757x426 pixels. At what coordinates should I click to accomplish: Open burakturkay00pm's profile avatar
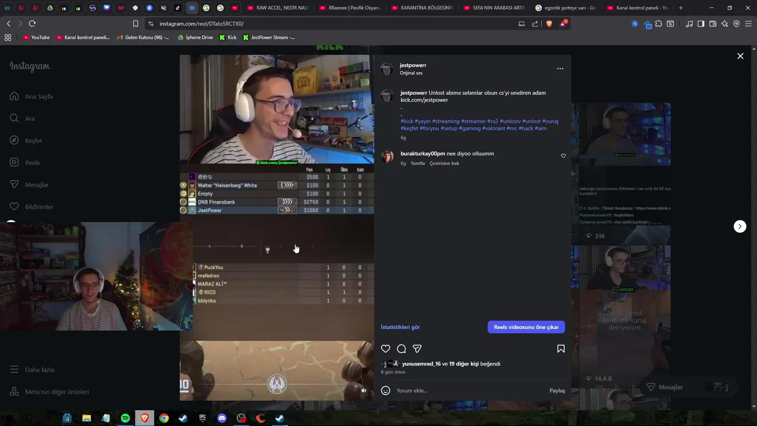[387, 156]
